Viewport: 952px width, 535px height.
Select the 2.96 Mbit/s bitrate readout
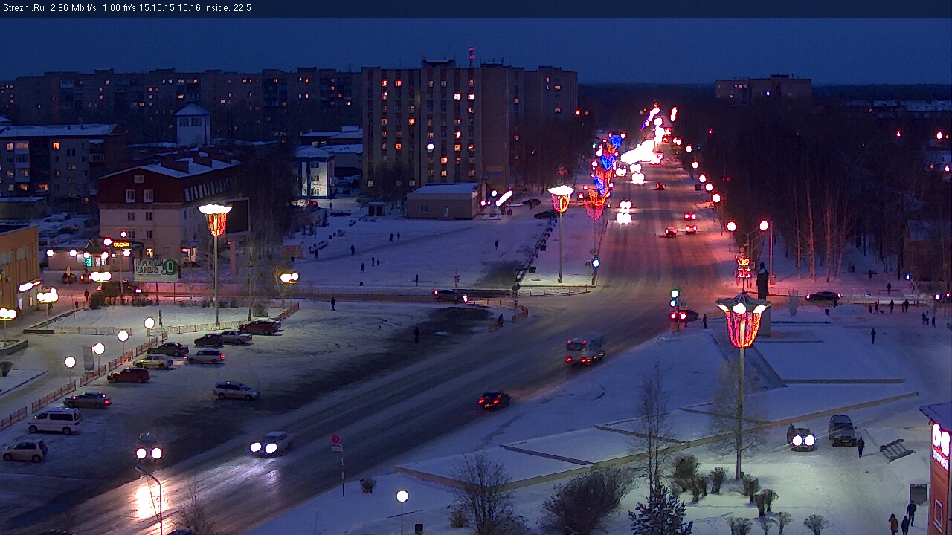tap(74, 8)
